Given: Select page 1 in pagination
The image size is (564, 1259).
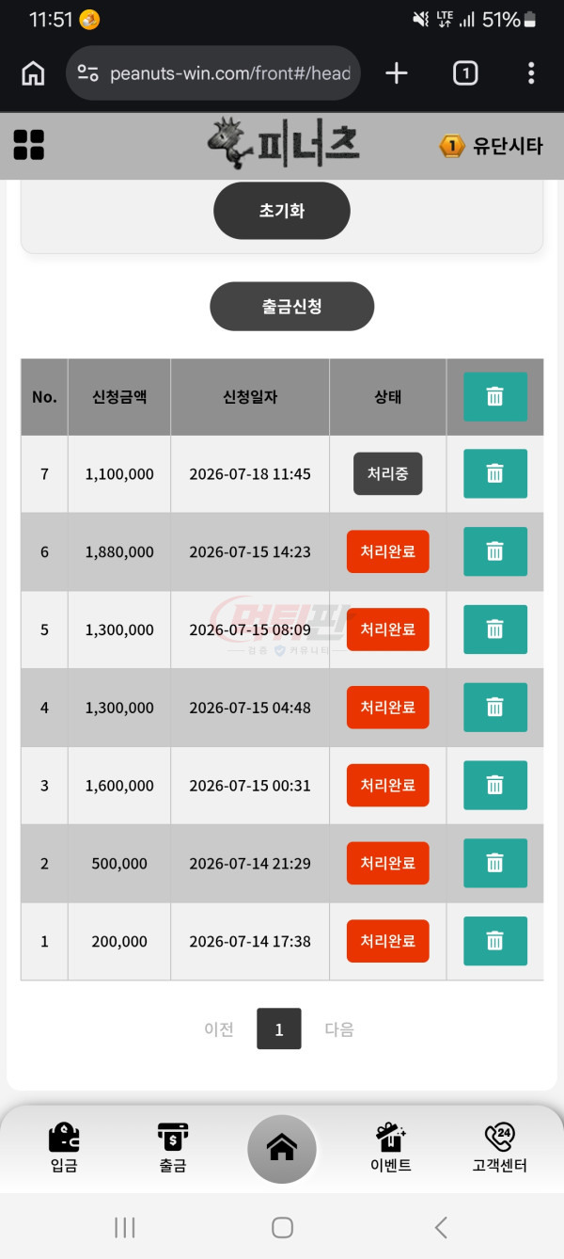Looking at the screenshot, I should 279,1029.
